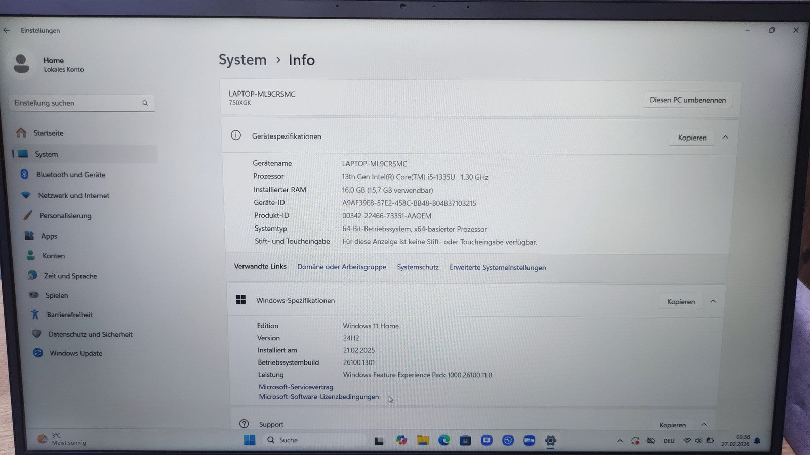Switch the DEU keyboard language indicator

[x=669, y=441]
